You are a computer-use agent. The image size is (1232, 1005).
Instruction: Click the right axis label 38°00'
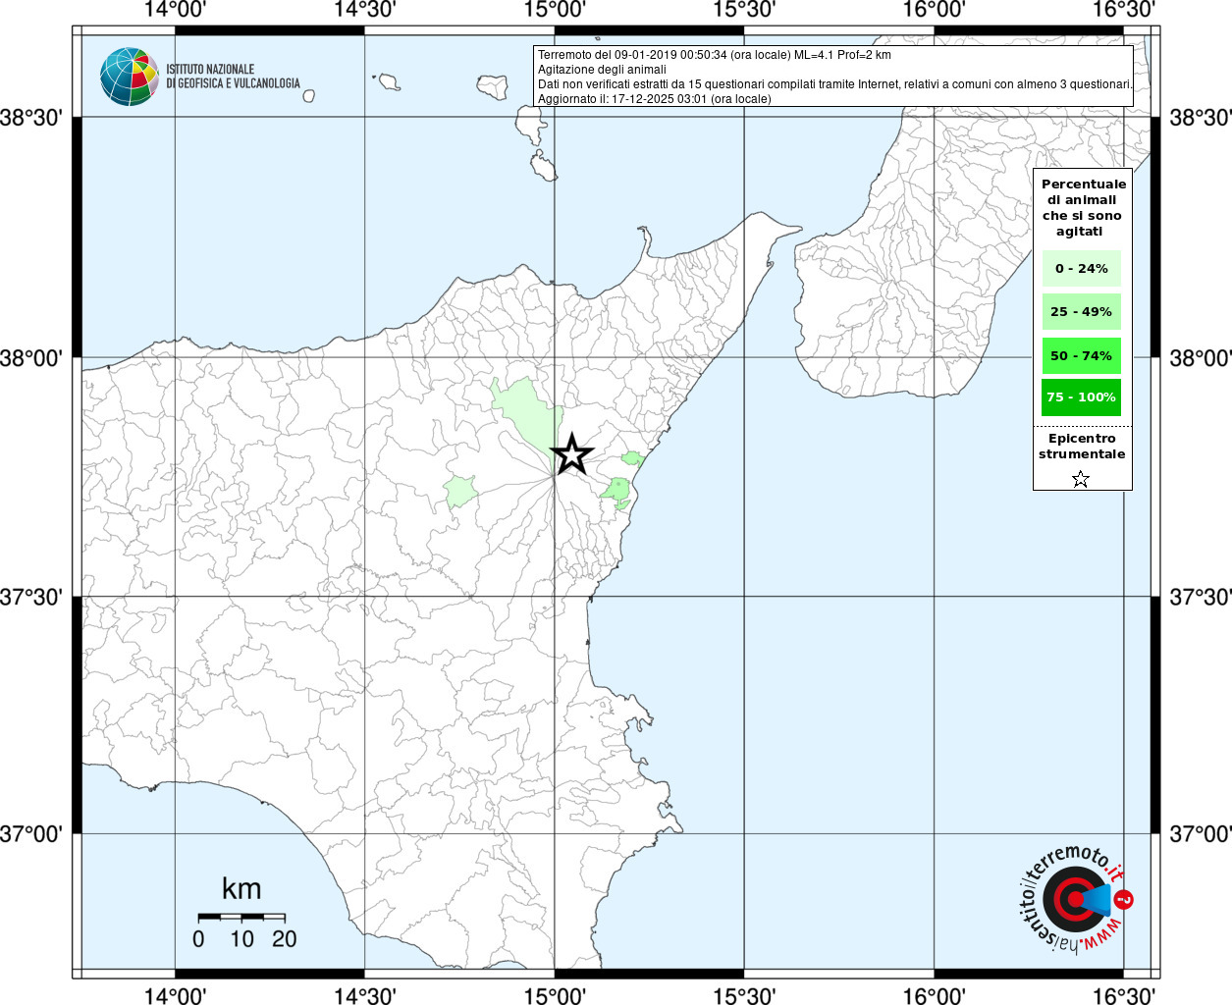click(1200, 358)
